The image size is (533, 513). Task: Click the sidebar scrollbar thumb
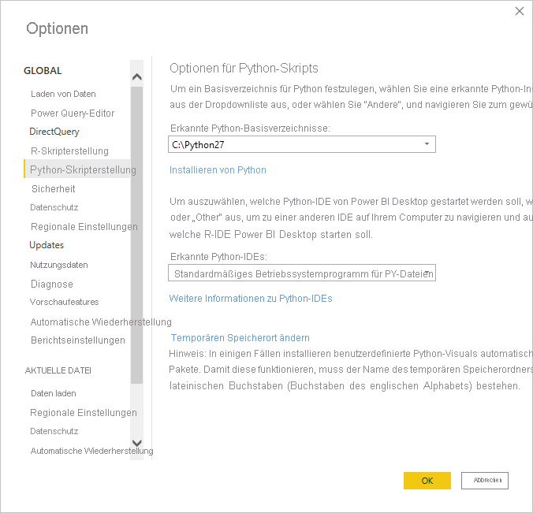136,235
